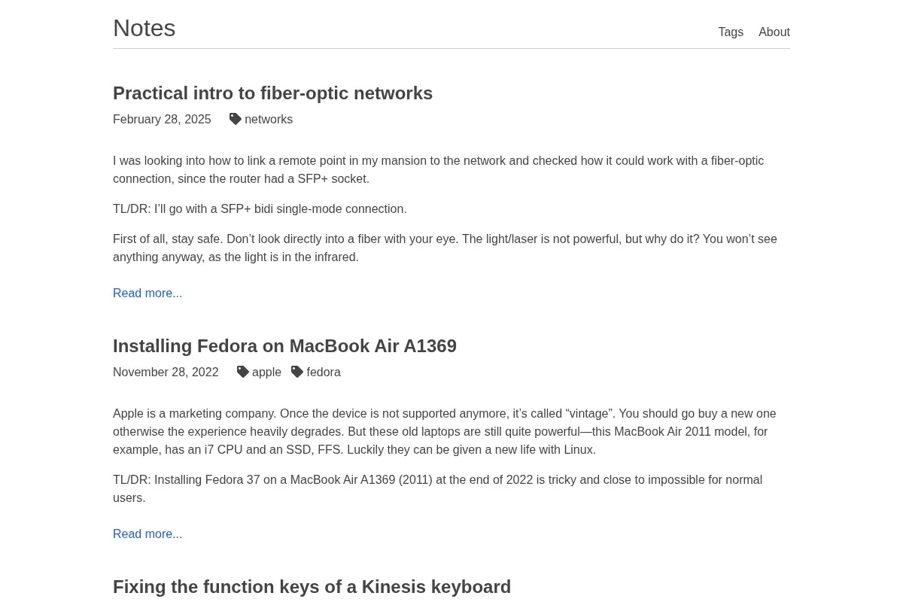Open the About page from navigation
Screen dimensions: 903x602
(x=774, y=32)
